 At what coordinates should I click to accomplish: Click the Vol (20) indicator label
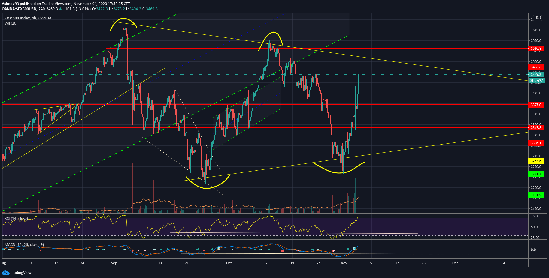tap(11, 23)
